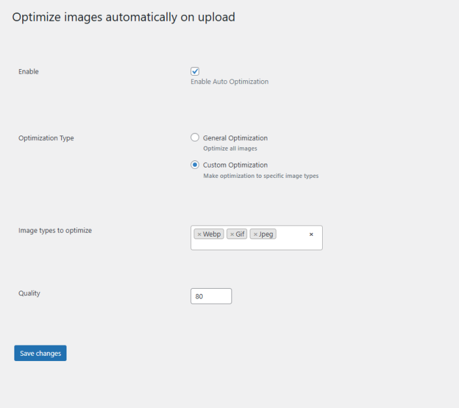This screenshot has width=459, height=408.
Task: Click the "Optimize images automatically on upload" heading
Action: tap(124, 18)
